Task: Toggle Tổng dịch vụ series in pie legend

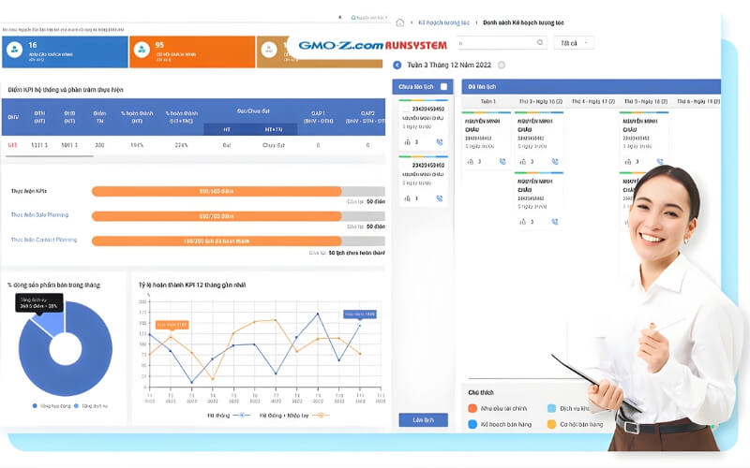Action: (91, 406)
